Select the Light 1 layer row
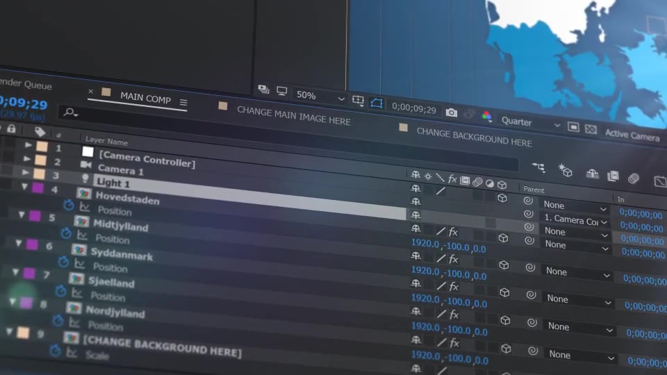 click(x=249, y=197)
